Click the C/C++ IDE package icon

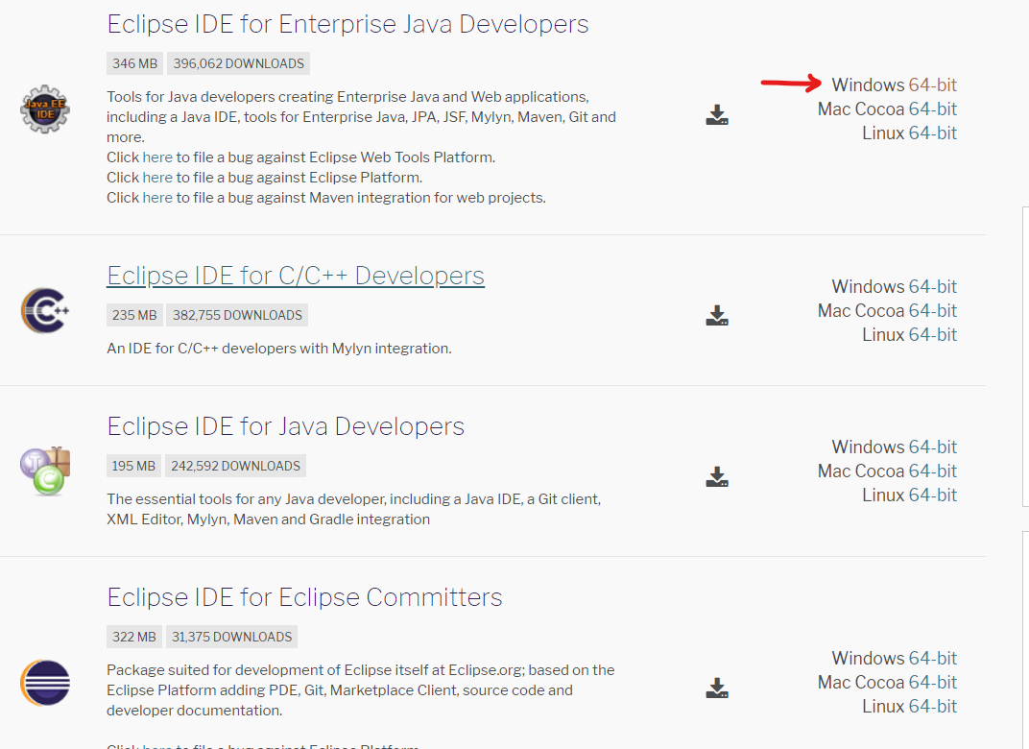[44, 310]
